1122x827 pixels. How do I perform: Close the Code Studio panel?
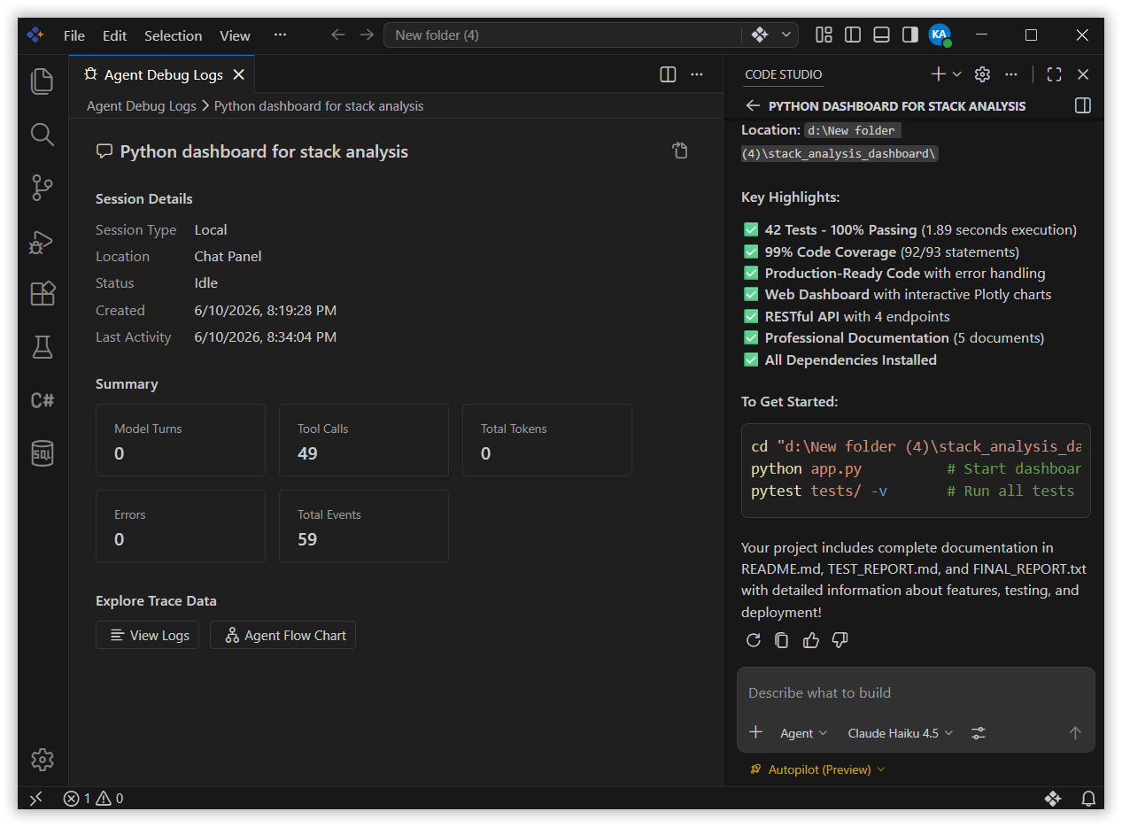pos(1082,74)
